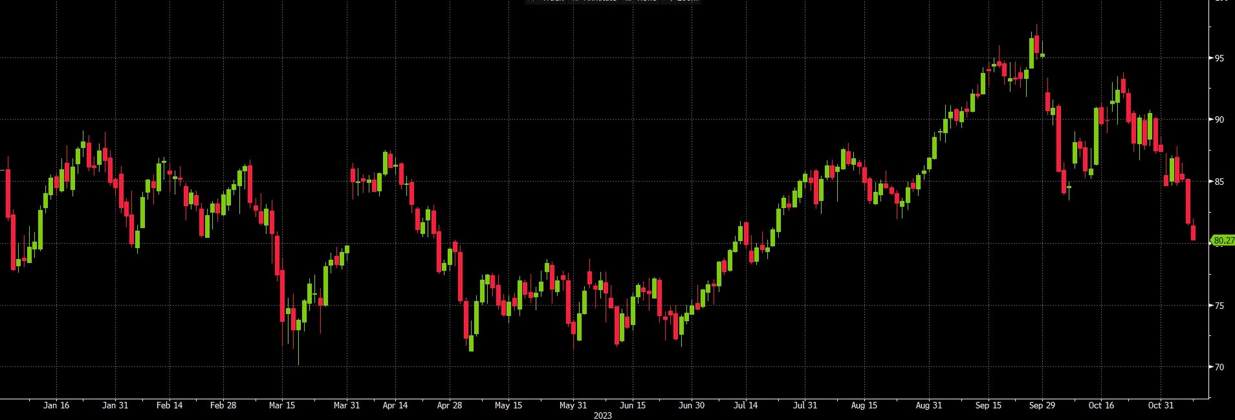Click the Apr 28 date label

coord(450,405)
